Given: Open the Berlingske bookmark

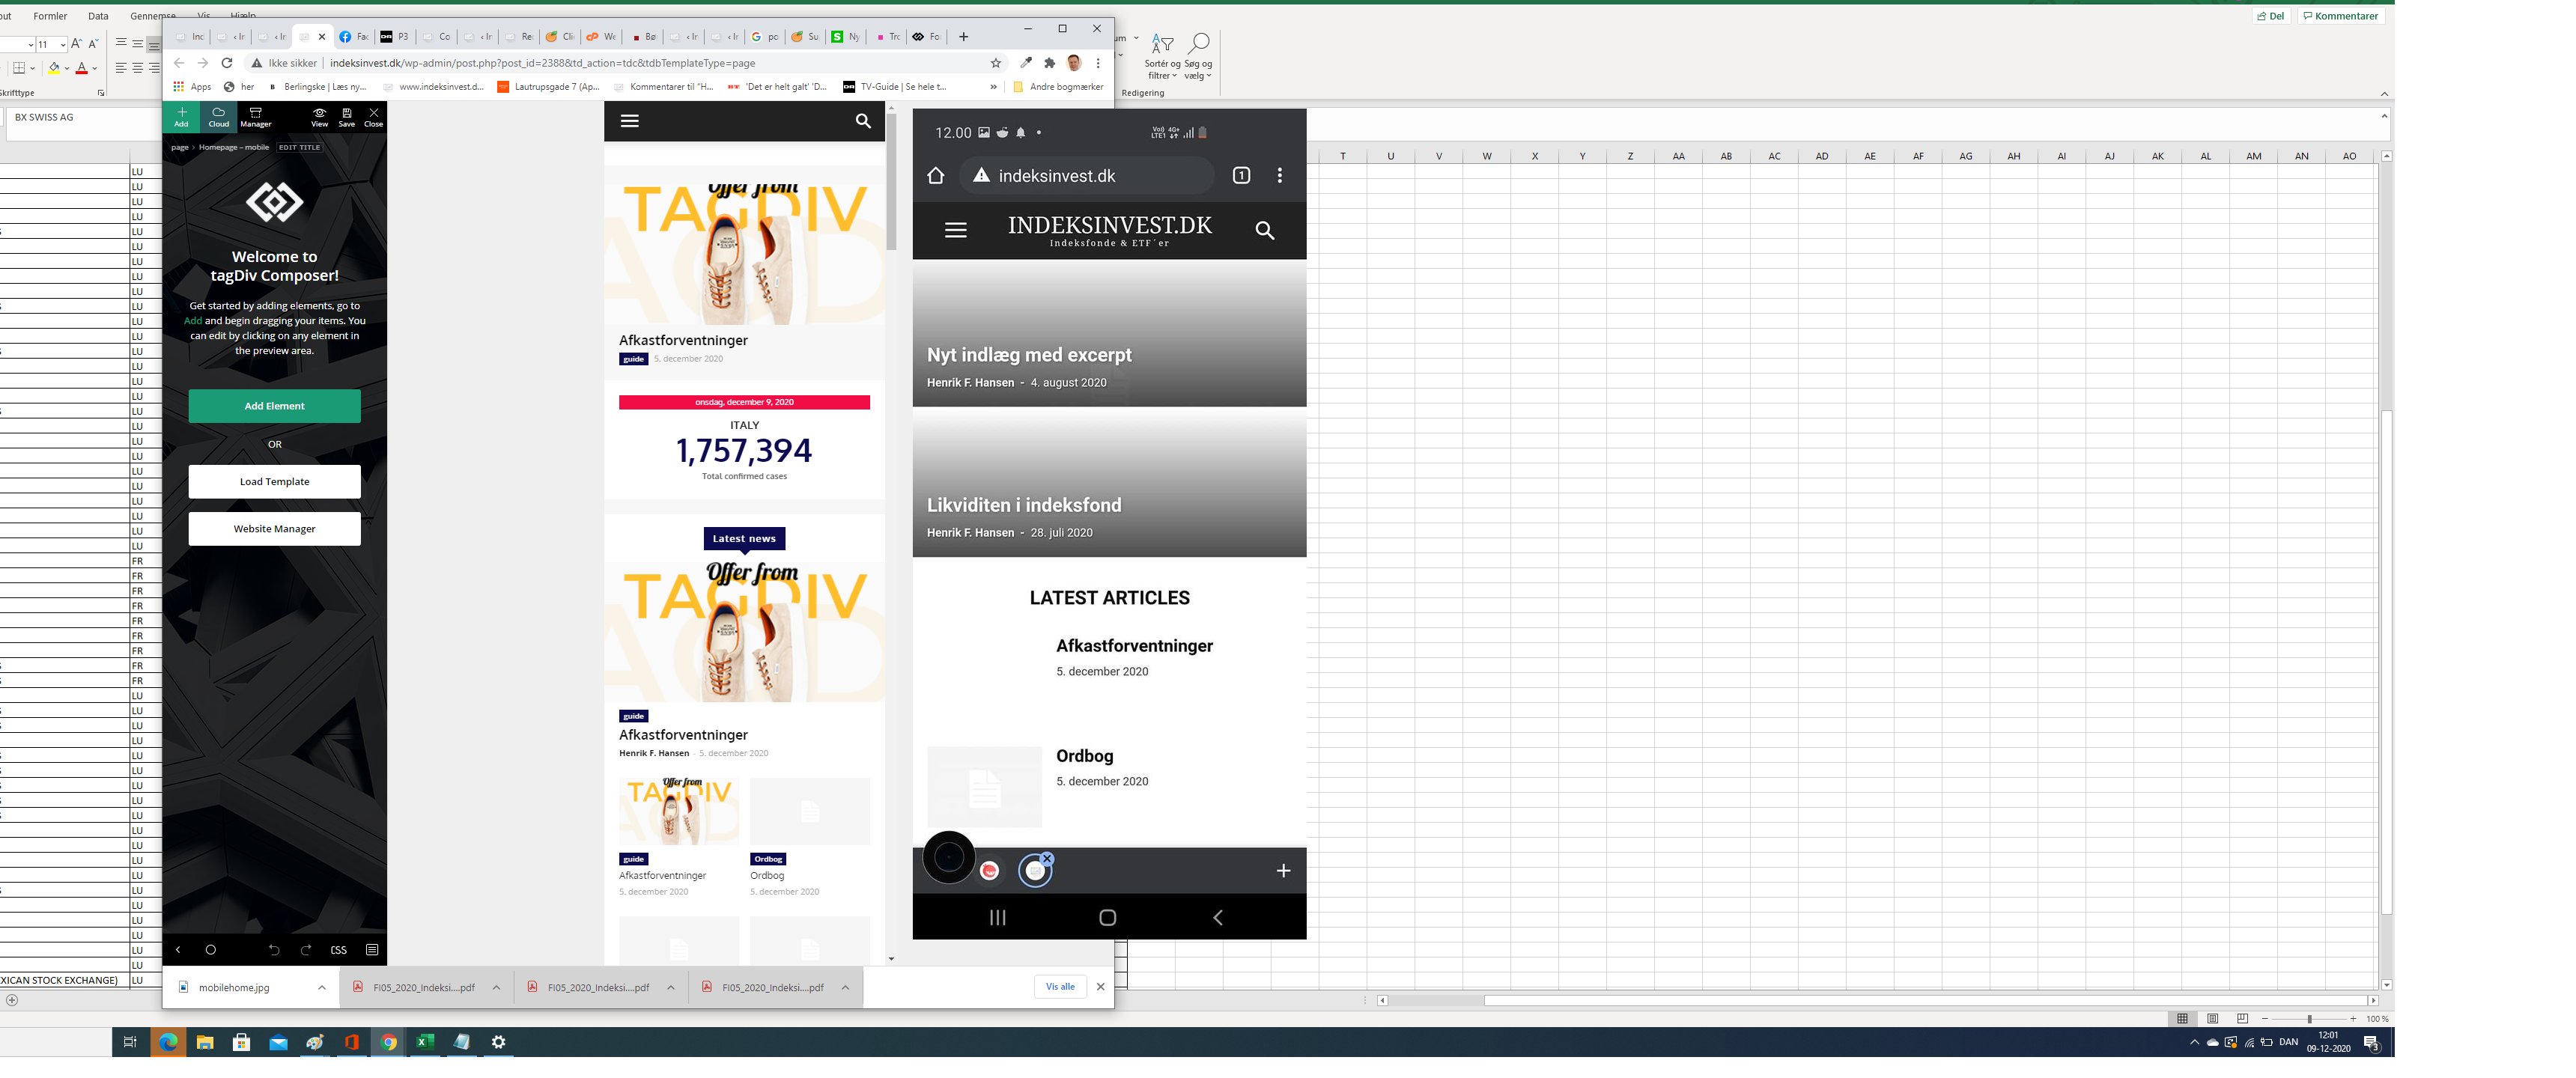Looking at the screenshot, I should (x=318, y=87).
